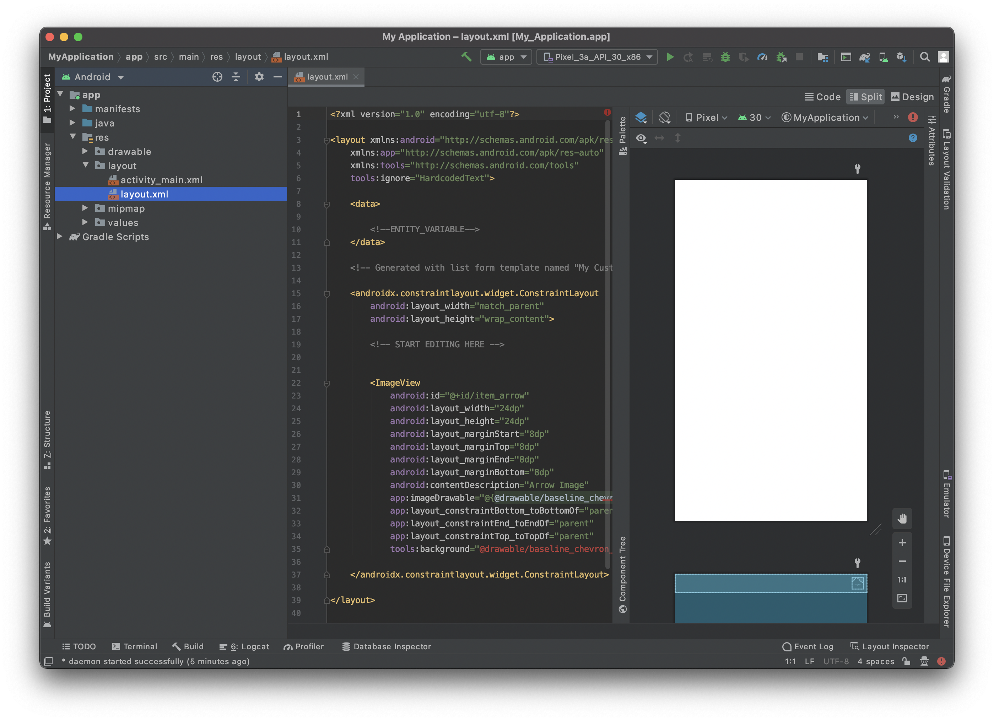Image resolution: width=994 pixels, height=721 pixels.
Task: Toggle the Structure side panel
Action: coord(47,440)
